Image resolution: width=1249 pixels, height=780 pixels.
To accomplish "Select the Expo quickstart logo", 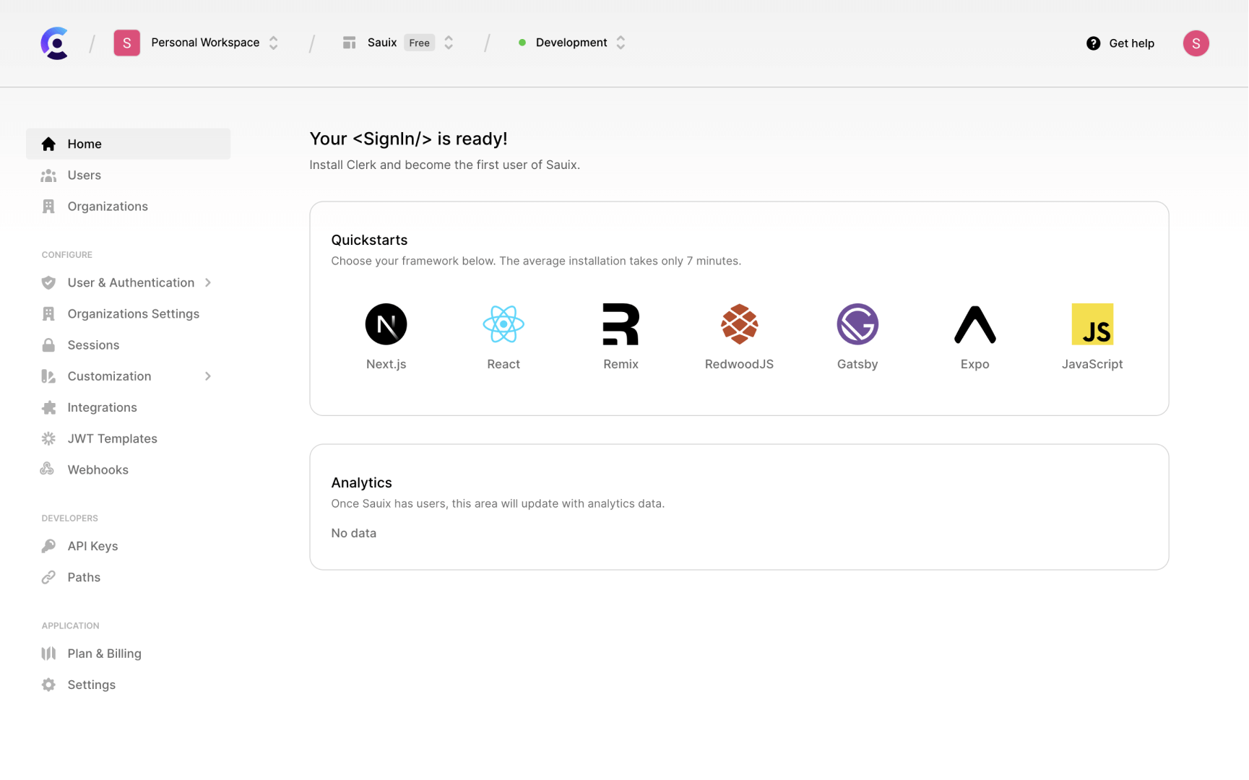I will pos(974,324).
